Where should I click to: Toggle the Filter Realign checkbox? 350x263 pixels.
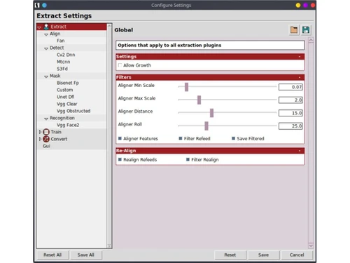tap(188, 159)
